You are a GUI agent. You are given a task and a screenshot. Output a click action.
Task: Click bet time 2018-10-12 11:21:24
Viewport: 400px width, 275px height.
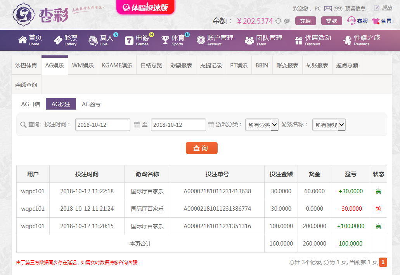(x=87, y=208)
